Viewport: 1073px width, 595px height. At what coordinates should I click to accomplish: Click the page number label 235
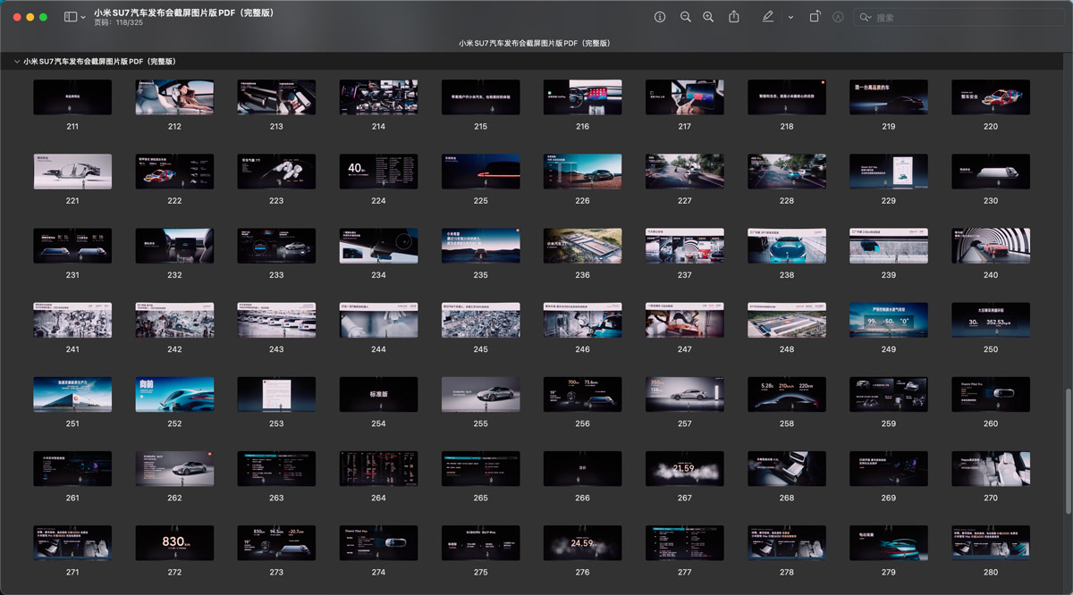click(x=481, y=275)
